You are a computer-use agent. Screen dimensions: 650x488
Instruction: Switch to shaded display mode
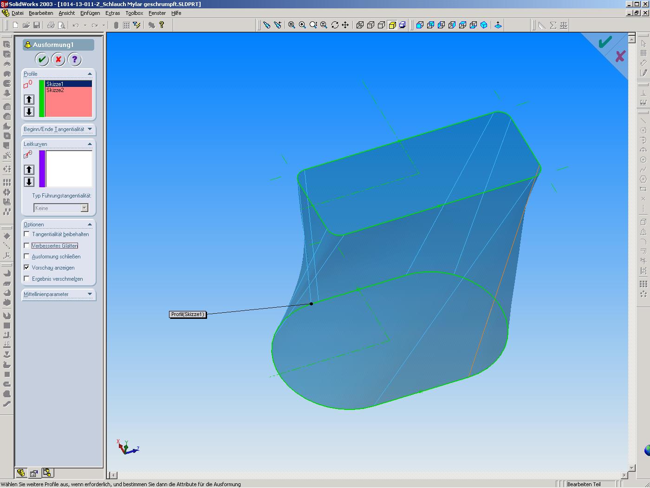pos(392,25)
